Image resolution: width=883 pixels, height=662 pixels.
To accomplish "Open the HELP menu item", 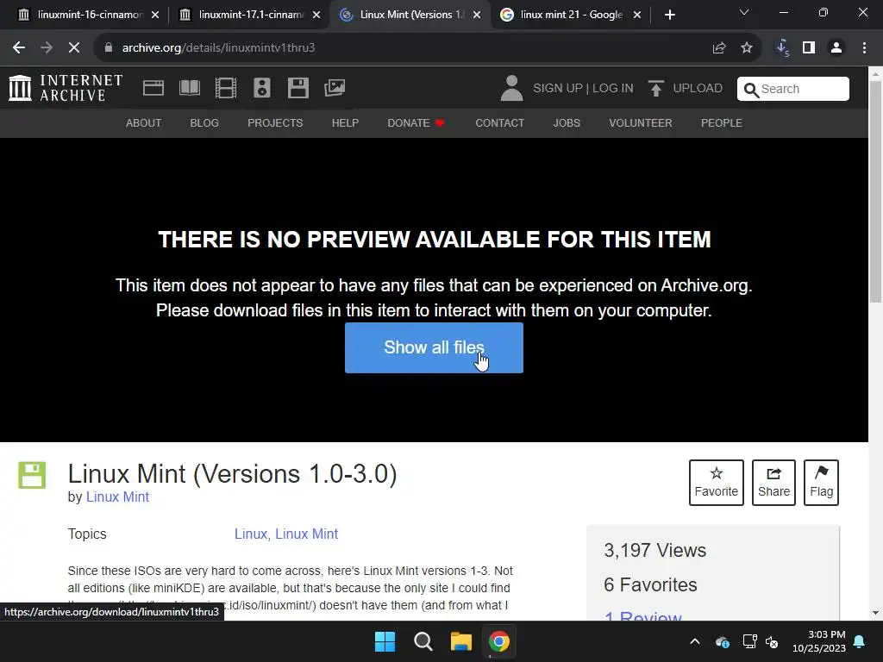I will (345, 122).
